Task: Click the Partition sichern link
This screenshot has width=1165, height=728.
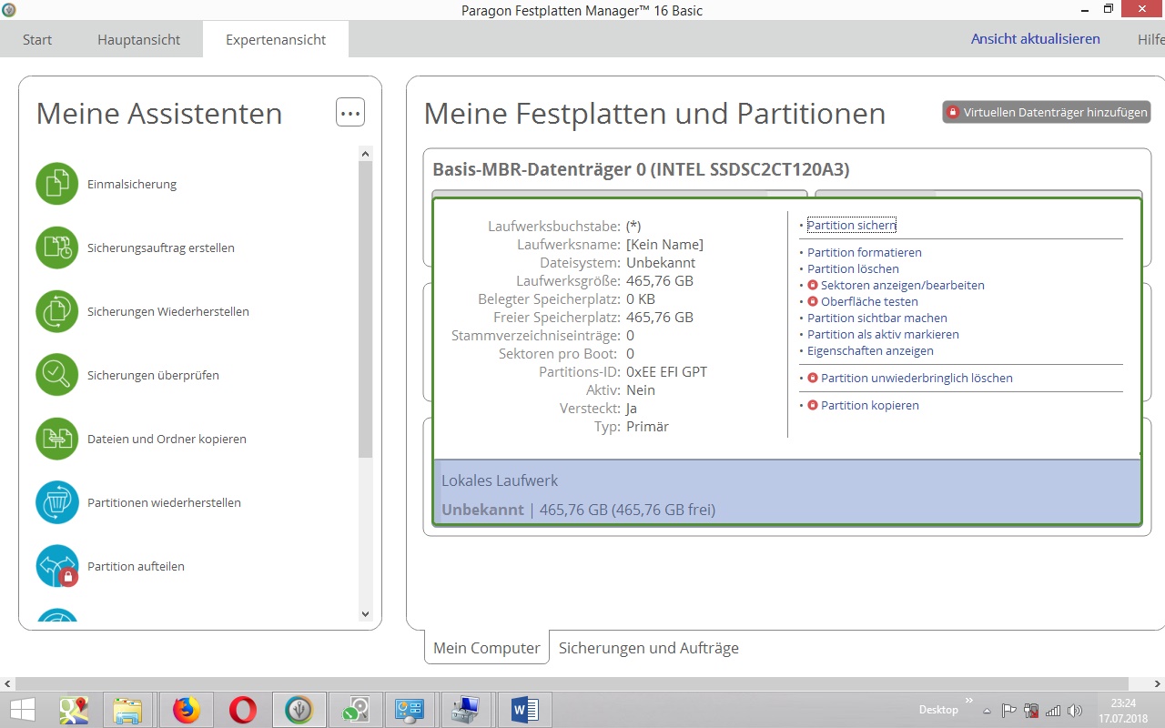Action: (852, 225)
